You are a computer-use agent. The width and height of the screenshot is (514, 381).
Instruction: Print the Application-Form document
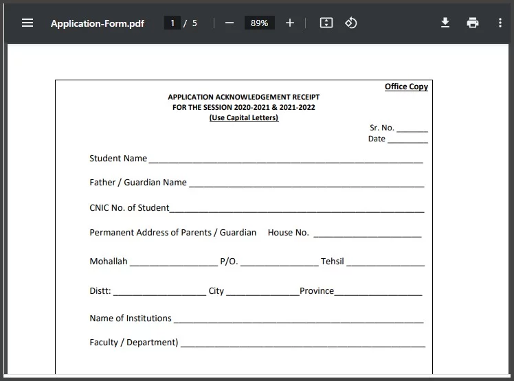coord(472,23)
